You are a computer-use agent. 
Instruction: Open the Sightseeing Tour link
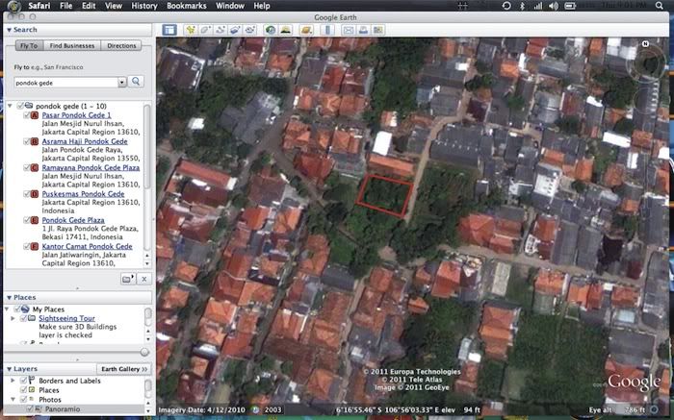tap(67, 318)
